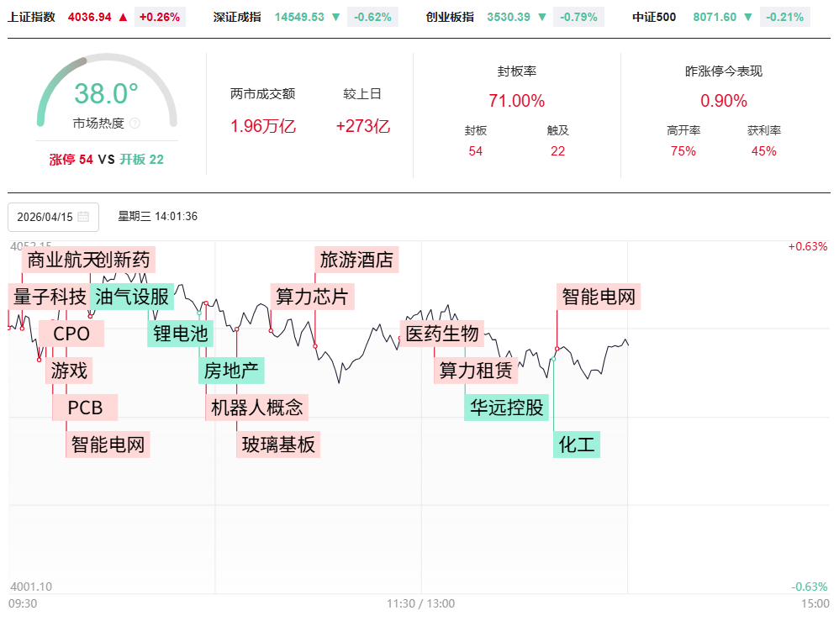Select the 上证指数 index label
The width and height of the screenshot is (839, 621).
(x=32, y=17)
